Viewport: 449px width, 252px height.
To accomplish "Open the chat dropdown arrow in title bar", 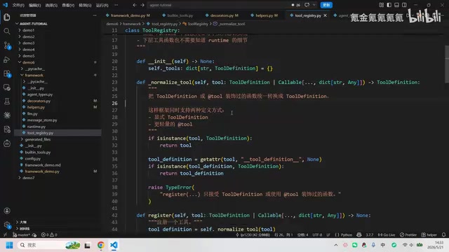I will pos(314,5).
